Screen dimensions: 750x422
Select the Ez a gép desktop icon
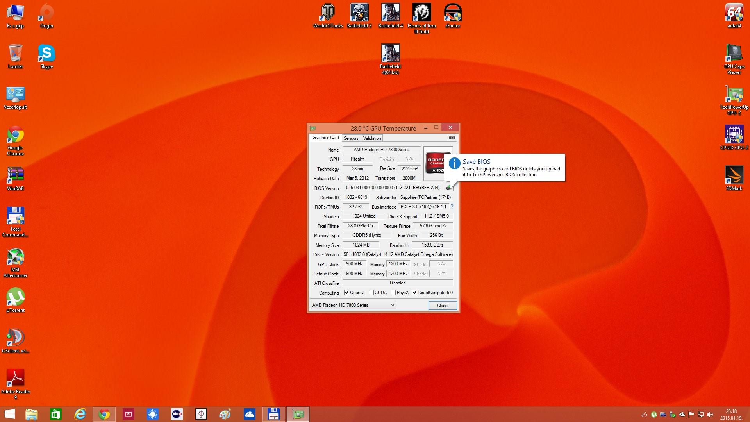pyautogui.click(x=15, y=16)
